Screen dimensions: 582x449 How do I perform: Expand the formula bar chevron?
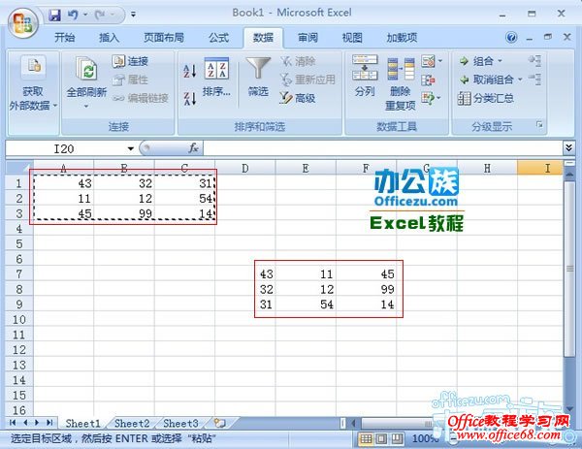[568, 148]
